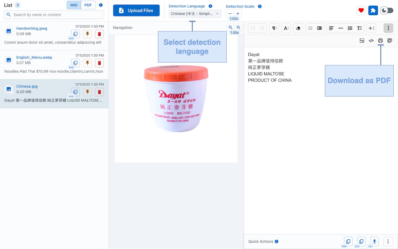Insert a numbered list
The image size is (398, 249).
coord(350,28)
